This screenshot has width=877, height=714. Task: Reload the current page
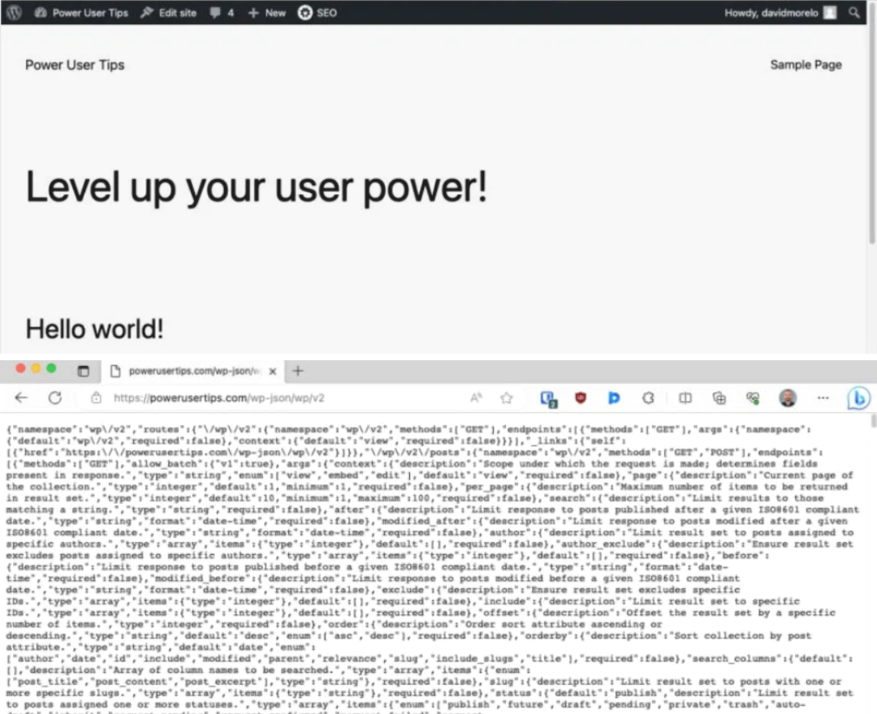pos(54,398)
